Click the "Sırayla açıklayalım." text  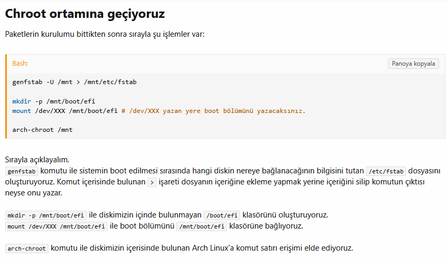click(37, 159)
